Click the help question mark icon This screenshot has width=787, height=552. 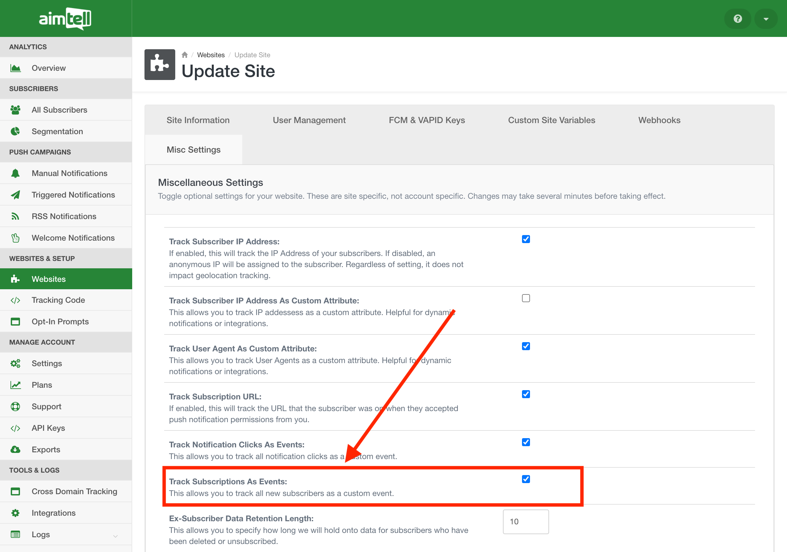point(738,18)
